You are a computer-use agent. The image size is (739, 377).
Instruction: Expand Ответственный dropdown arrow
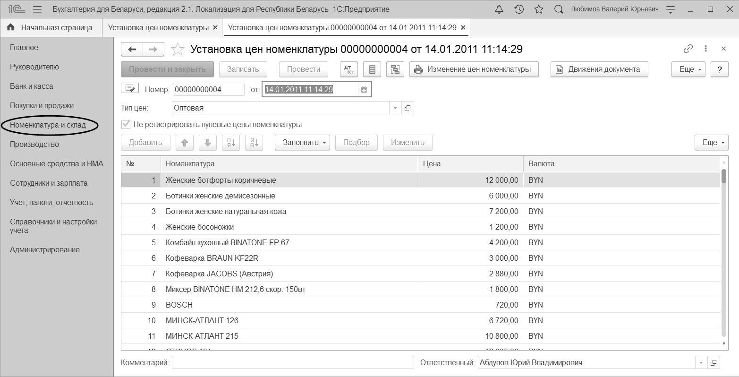tap(701, 363)
